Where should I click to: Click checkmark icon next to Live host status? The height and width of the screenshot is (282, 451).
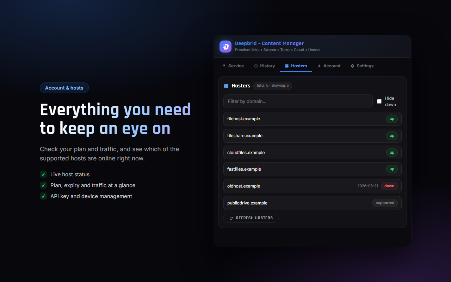point(43,174)
